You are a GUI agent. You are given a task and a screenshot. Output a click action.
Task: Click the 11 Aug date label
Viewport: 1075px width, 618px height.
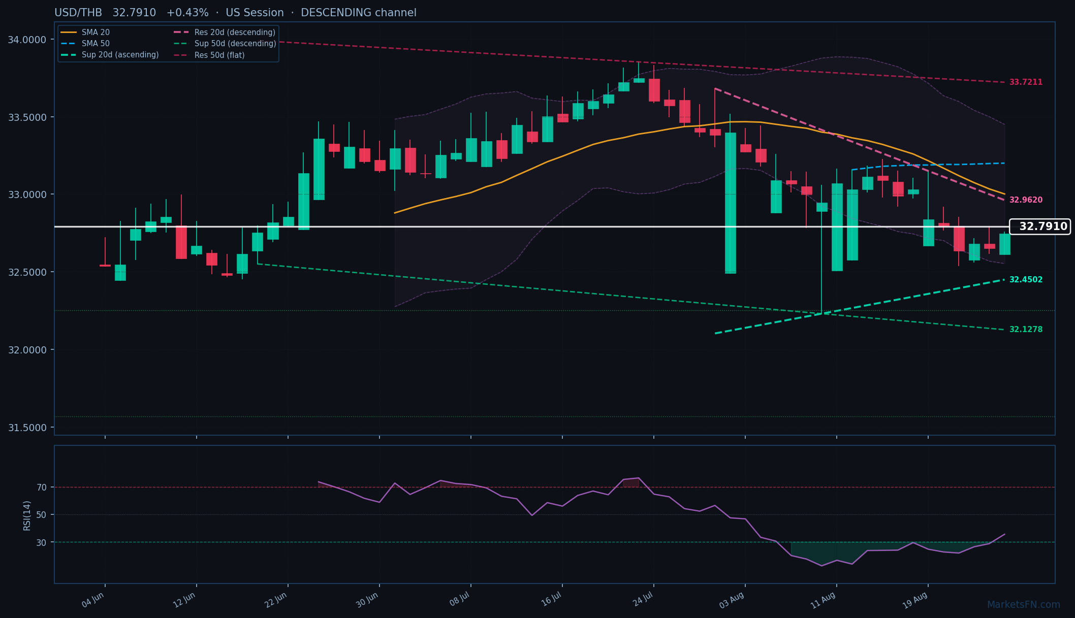[x=824, y=600]
